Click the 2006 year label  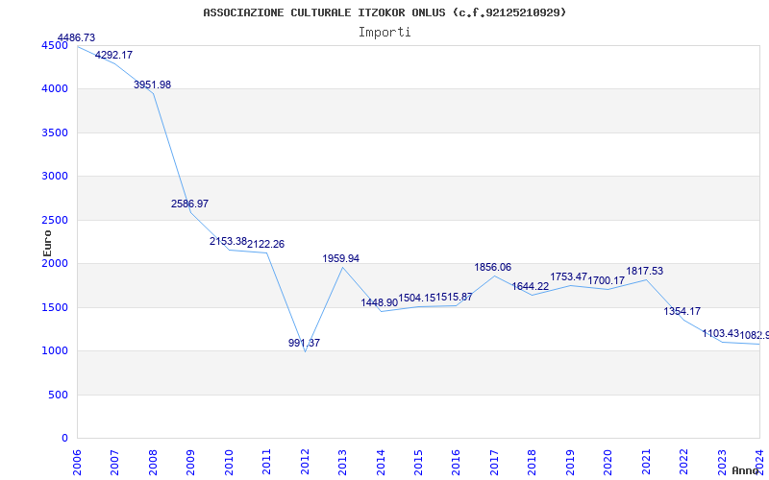pos(77,462)
